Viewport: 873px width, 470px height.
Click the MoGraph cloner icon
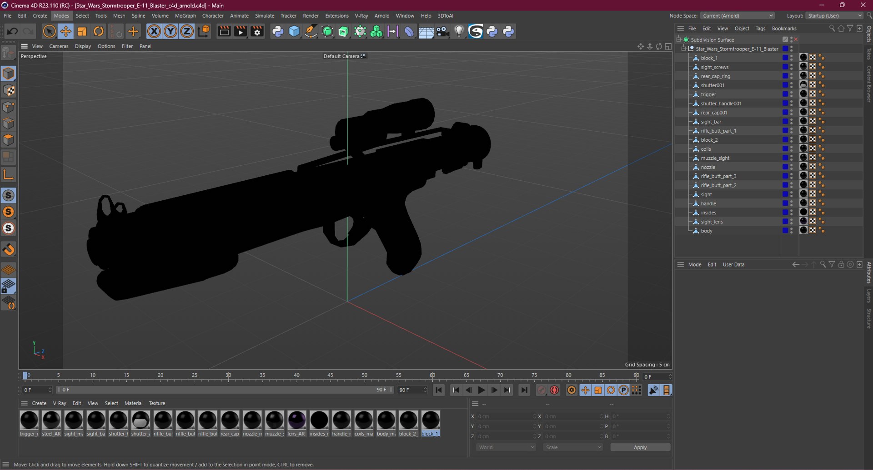point(376,31)
